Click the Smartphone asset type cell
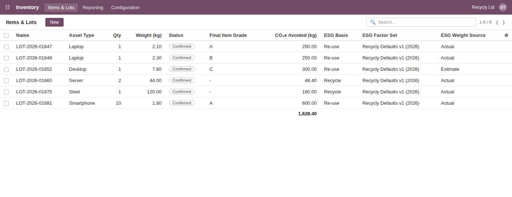The image size is (512, 197). point(82,103)
